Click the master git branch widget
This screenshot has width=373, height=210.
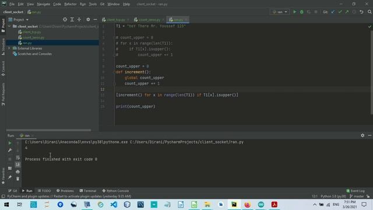pyautogui.click(x=357, y=196)
